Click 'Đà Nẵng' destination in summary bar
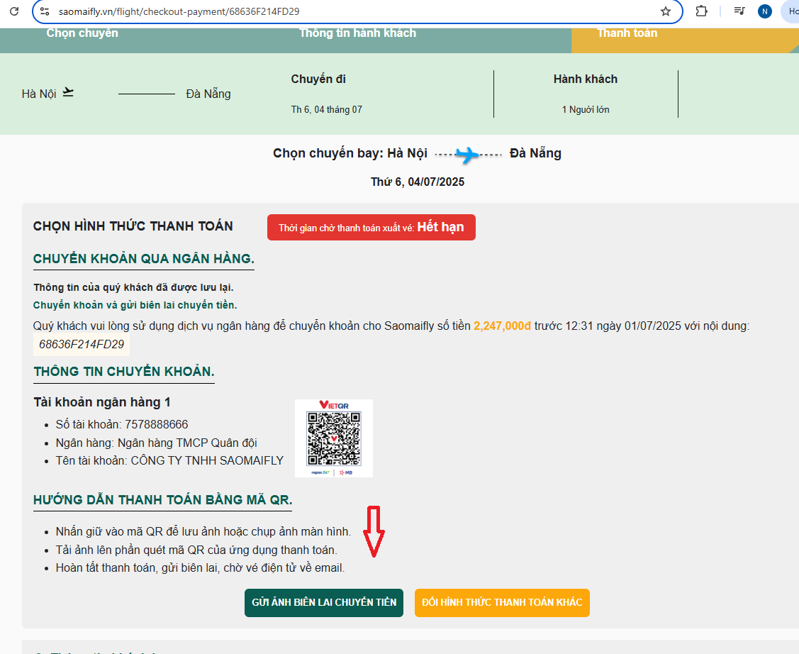Screen dimensions: 799x654 (208, 94)
